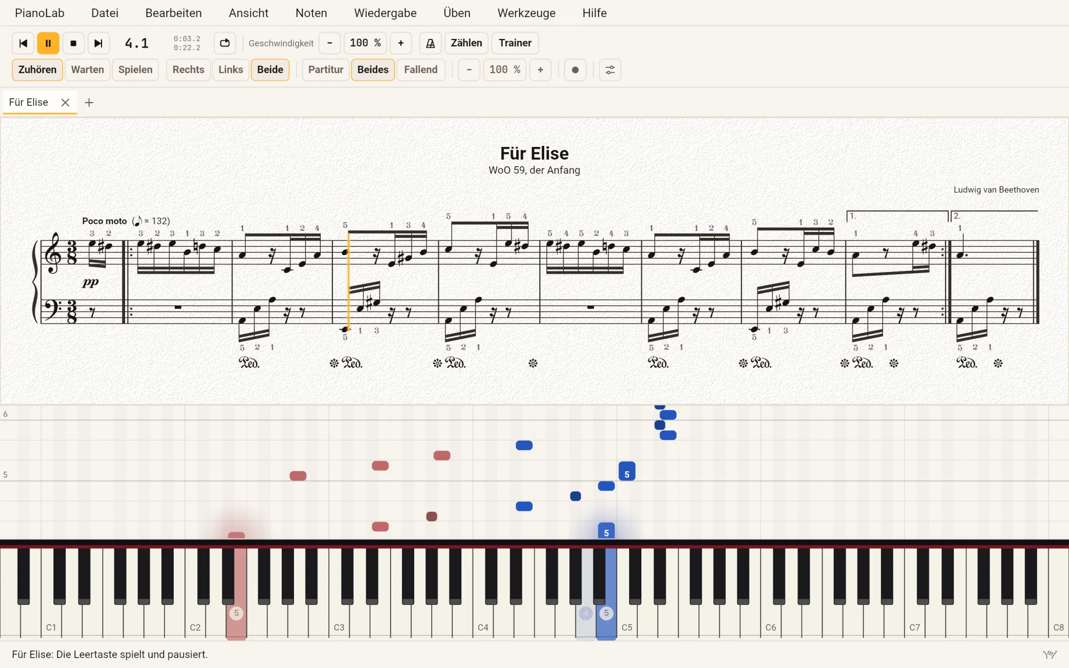Viewport: 1069px width, 668px height.
Task: Start recording with the round record icon
Action: (x=575, y=70)
